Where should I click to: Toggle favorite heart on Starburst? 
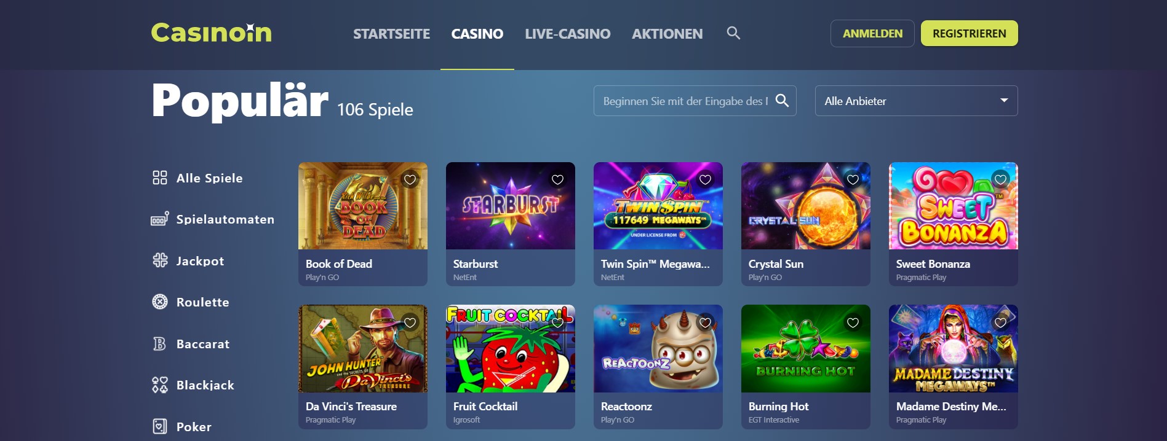point(558,179)
